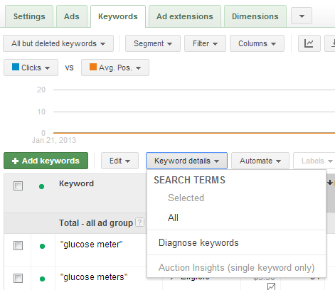This screenshot has height=290, width=335.
Task: Open the Segment dropdown
Action: pos(153,43)
